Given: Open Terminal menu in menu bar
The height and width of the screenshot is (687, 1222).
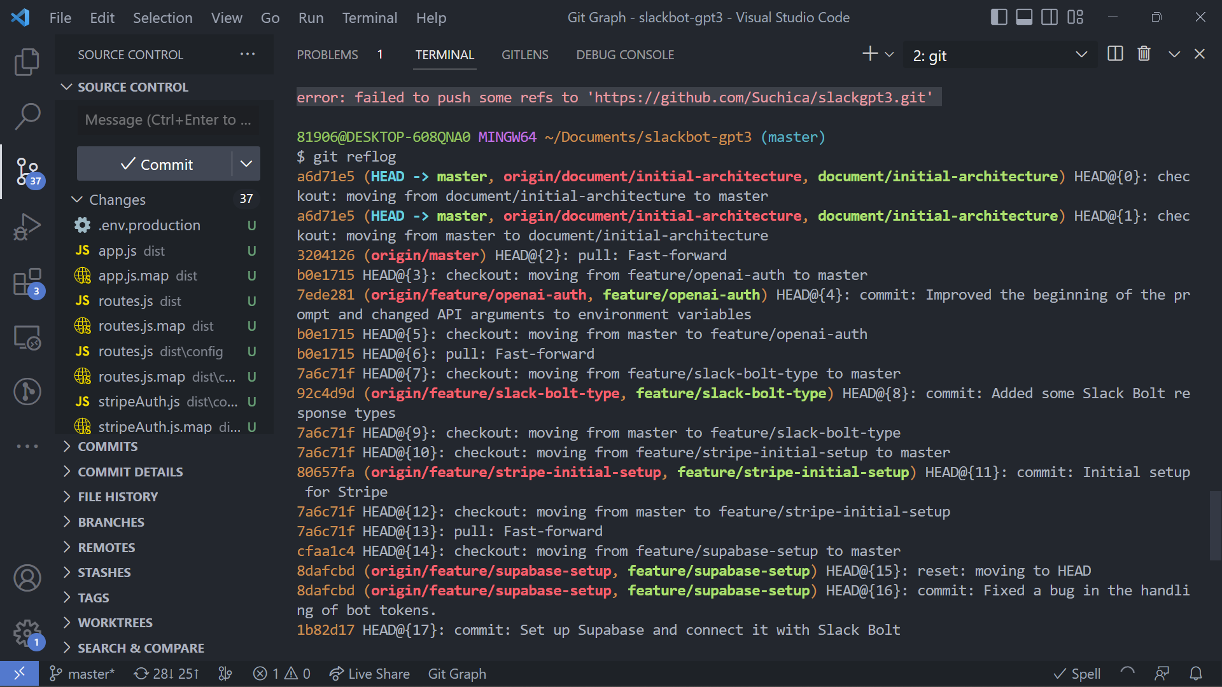Looking at the screenshot, I should 370,18.
